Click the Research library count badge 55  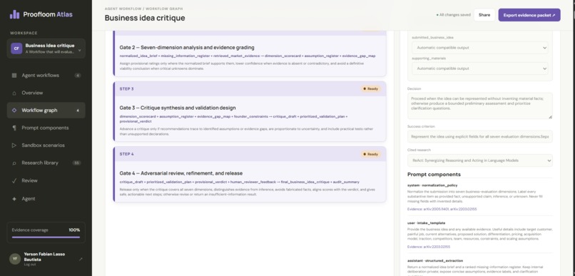click(76, 163)
